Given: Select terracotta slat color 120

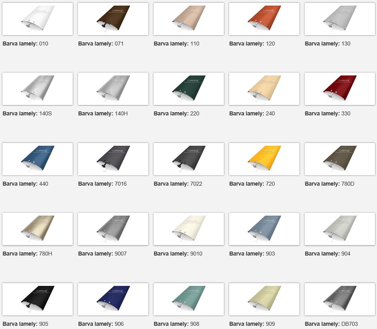Looking at the screenshot, I should click(264, 19).
